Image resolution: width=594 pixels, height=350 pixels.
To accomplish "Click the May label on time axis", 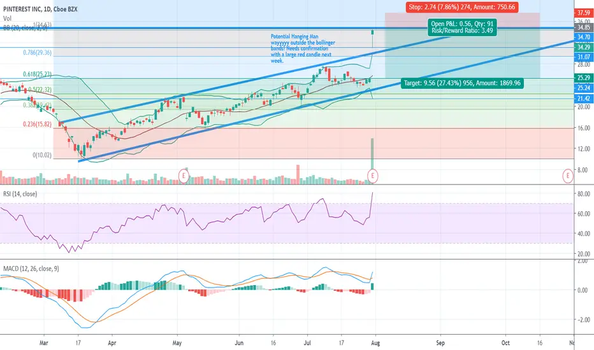I will click(x=177, y=343).
